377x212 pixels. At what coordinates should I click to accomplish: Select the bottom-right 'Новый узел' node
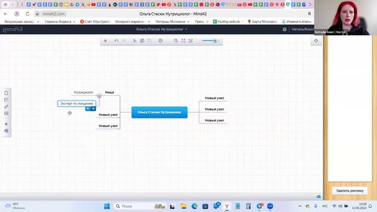(214, 120)
